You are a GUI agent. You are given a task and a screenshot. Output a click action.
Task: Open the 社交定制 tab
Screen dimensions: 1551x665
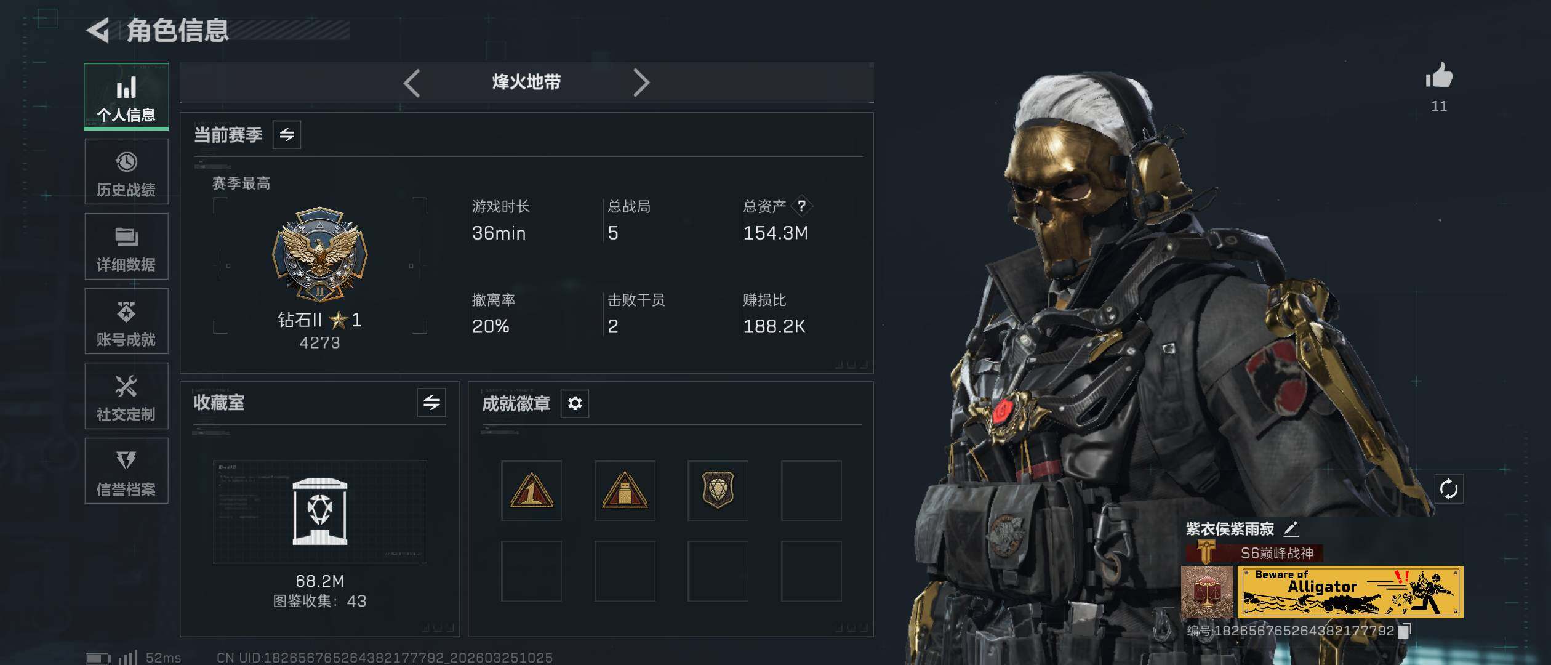(x=126, y=396)
